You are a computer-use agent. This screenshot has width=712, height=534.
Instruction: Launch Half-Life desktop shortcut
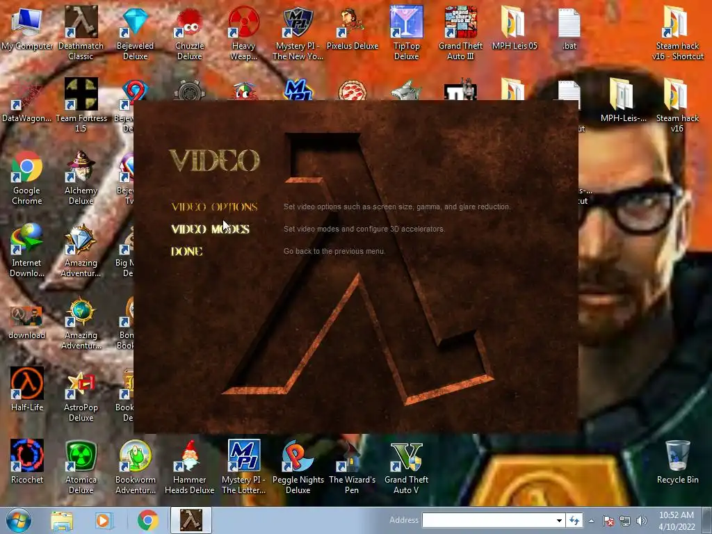[27, 389]
